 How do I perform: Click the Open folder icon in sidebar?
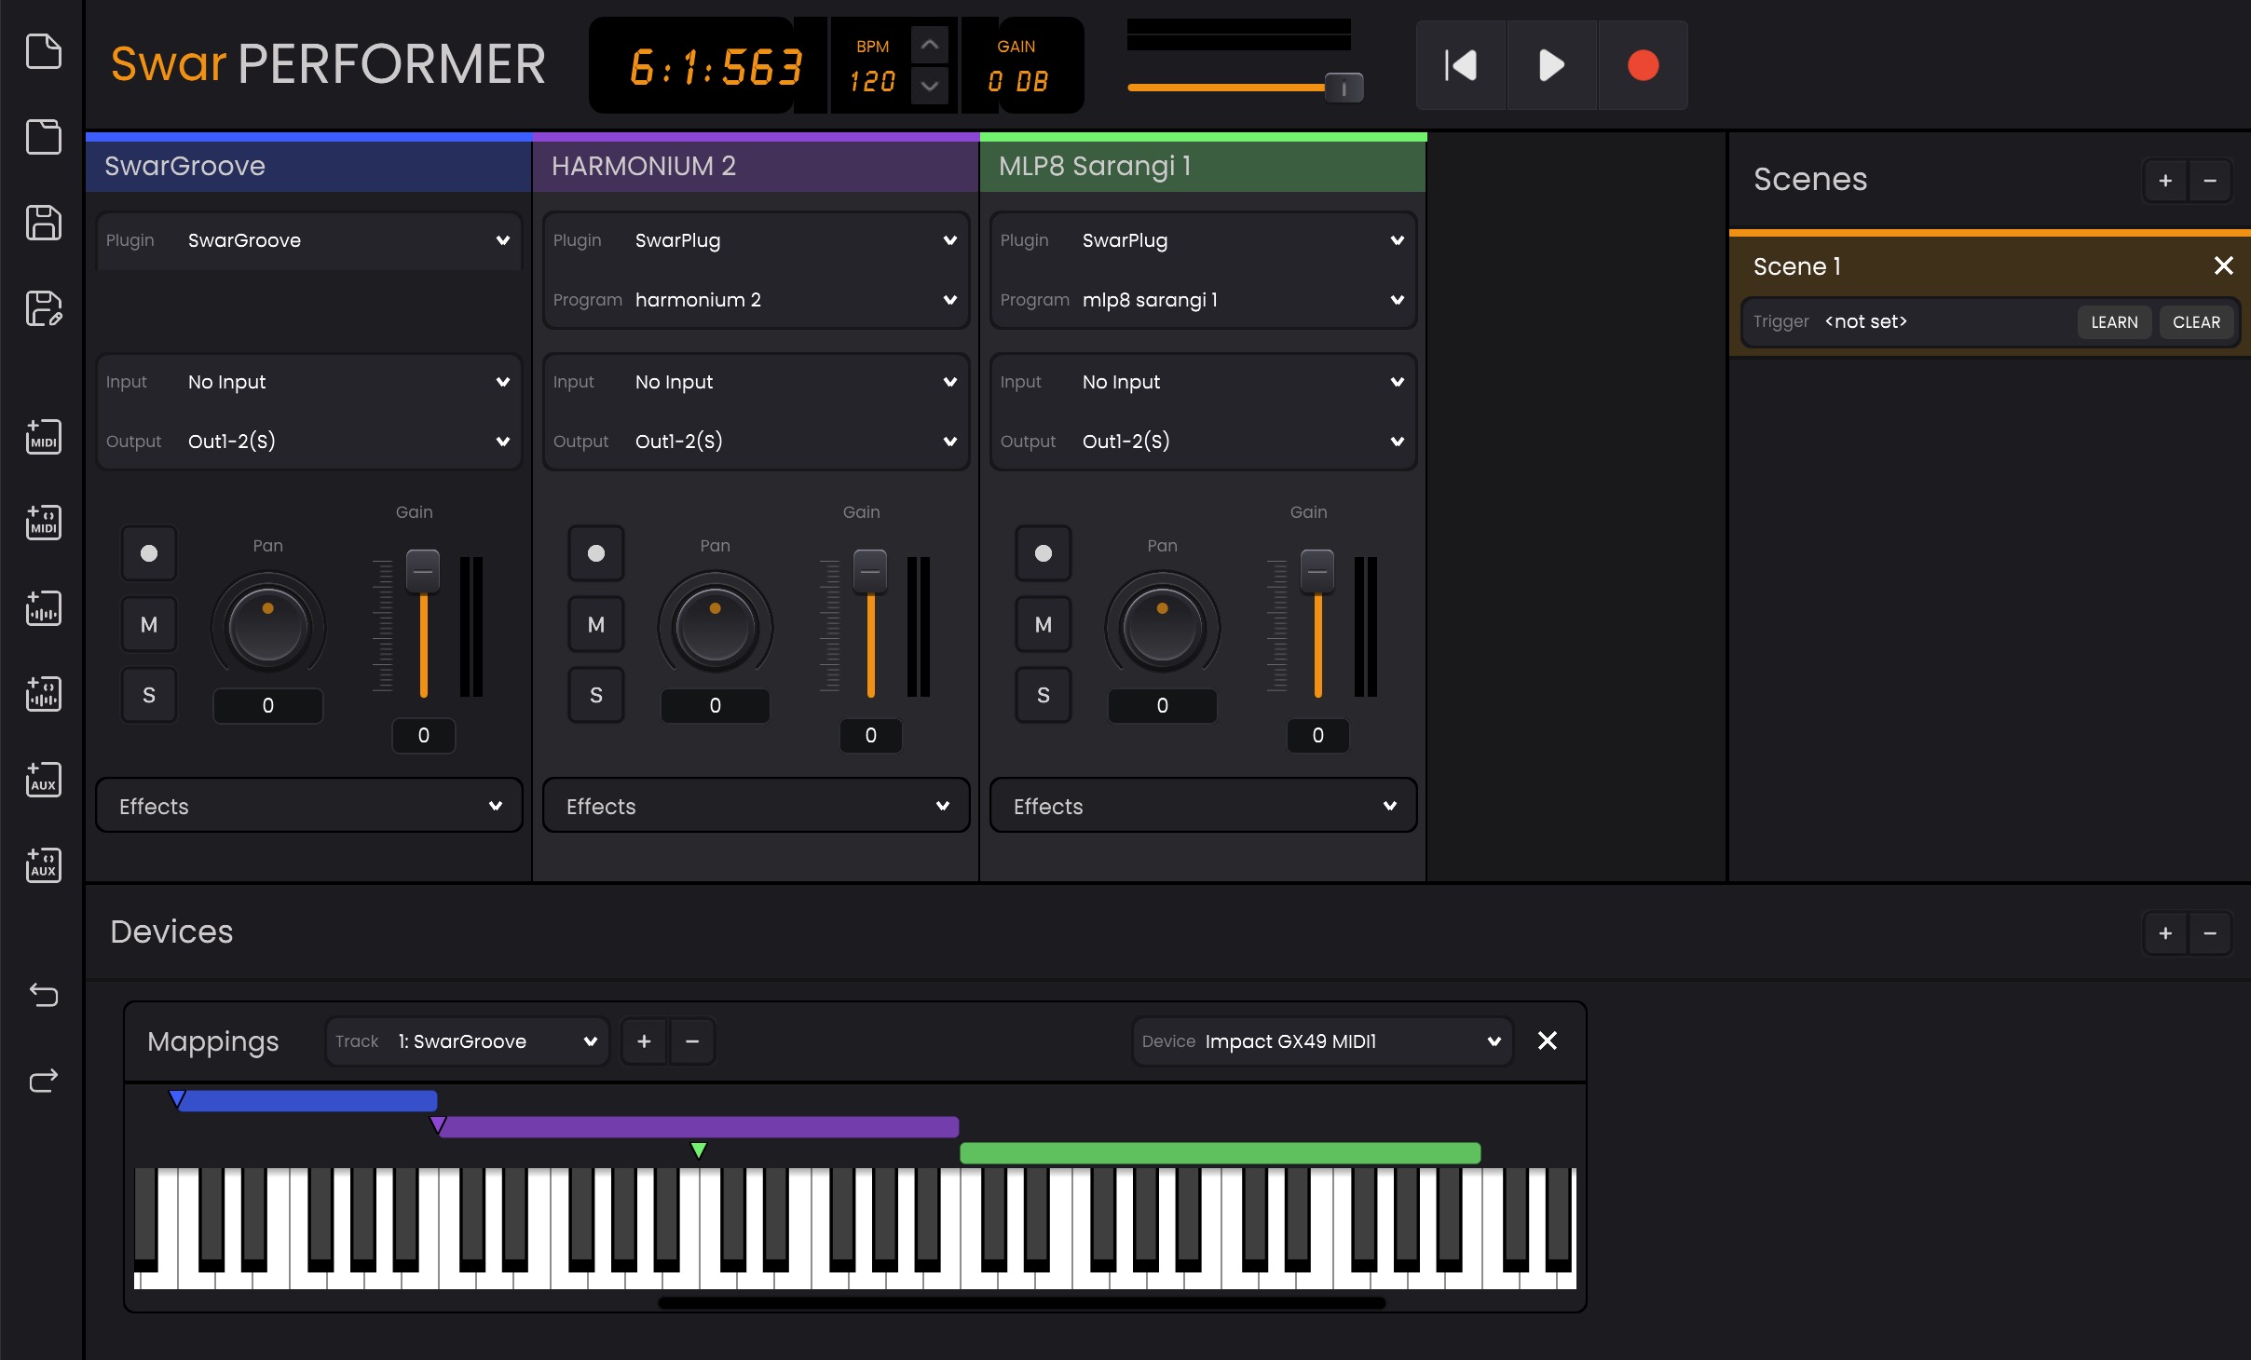[43, 137]
